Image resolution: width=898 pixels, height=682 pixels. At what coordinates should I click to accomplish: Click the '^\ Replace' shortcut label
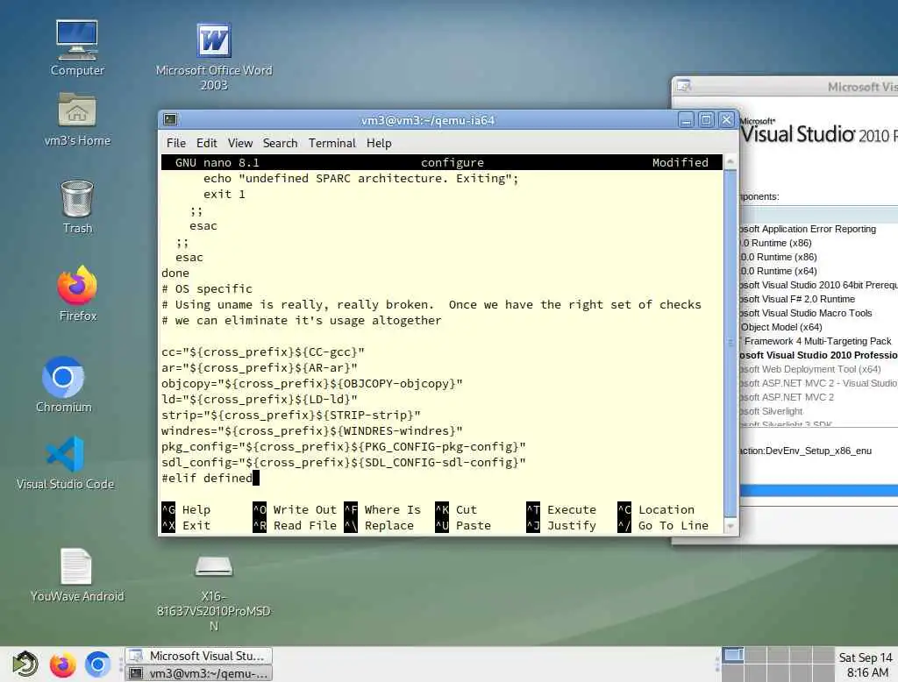click(379, 525)
